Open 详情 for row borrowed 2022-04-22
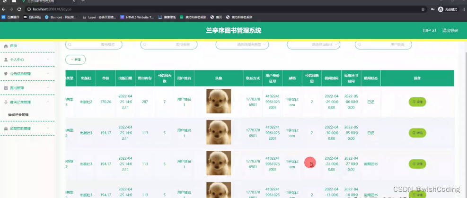 click(x=417, y=164)
